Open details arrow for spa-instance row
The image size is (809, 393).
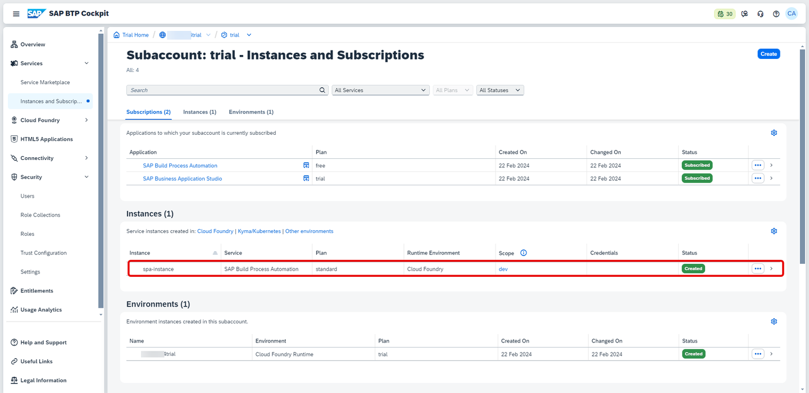pos(771,268)
